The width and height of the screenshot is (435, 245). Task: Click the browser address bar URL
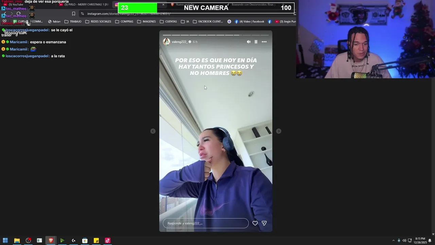[x=128, y=14]
